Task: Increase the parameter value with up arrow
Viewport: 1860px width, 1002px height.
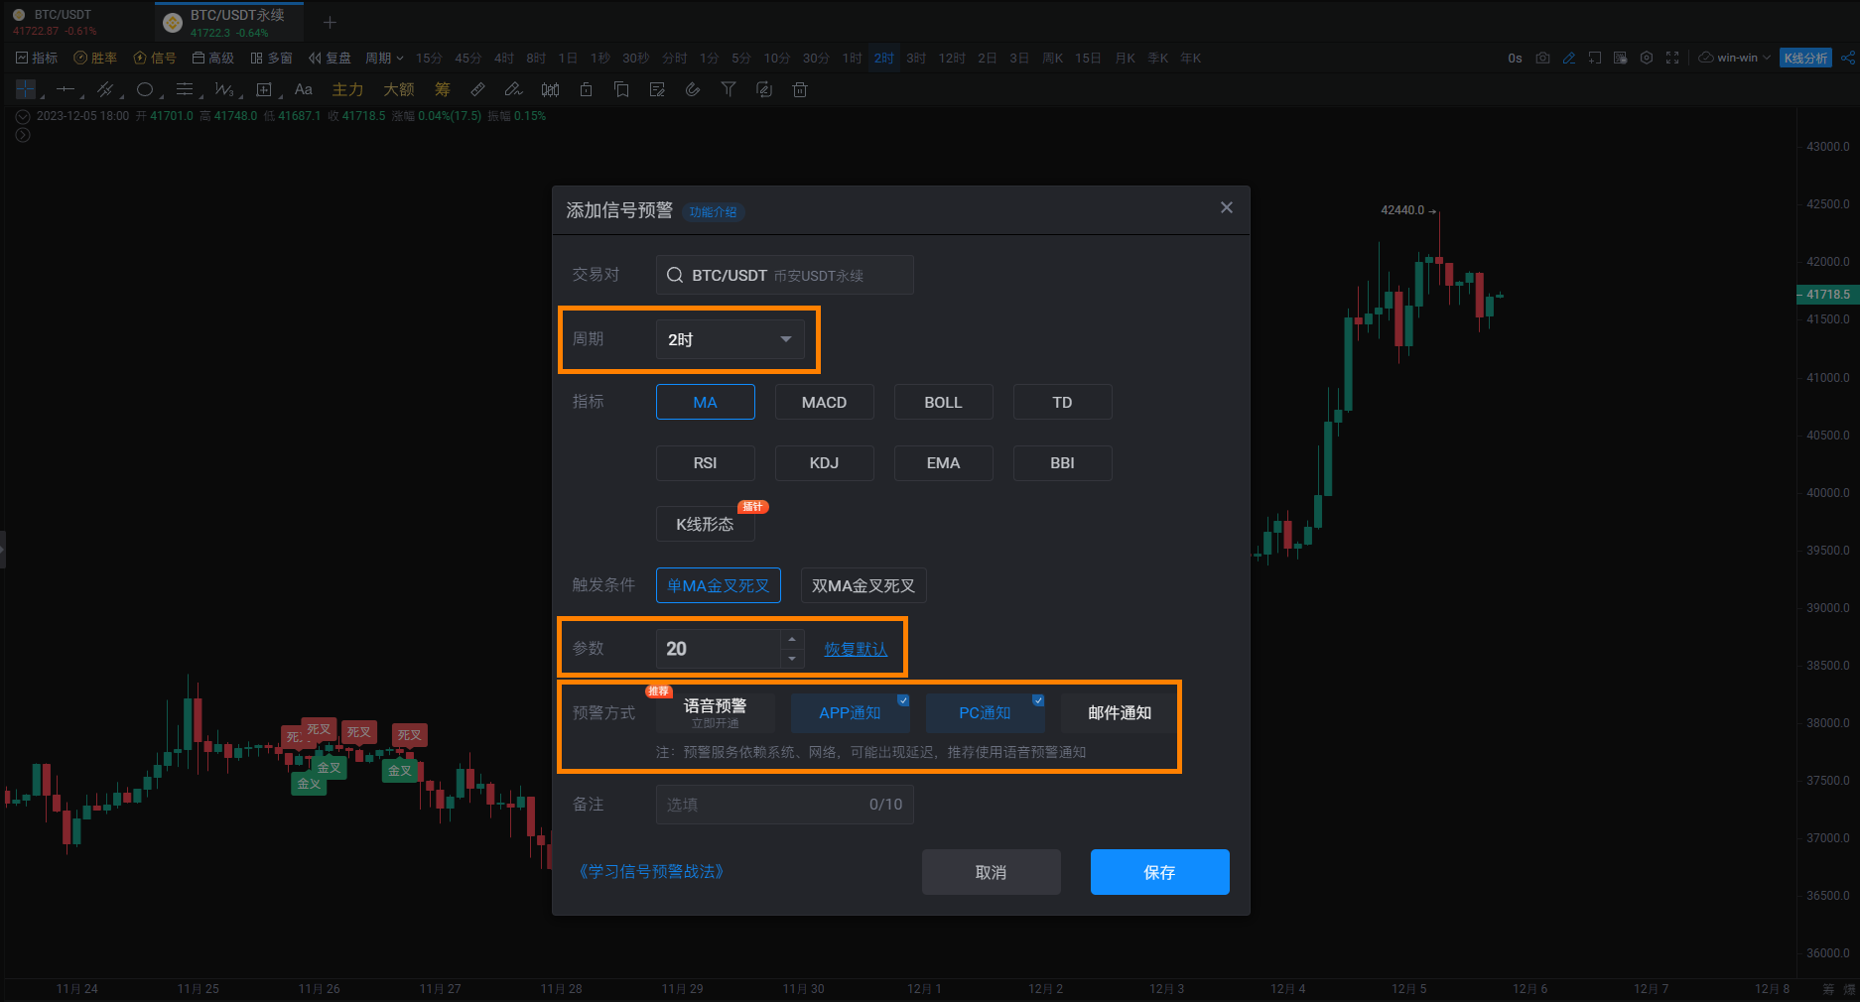Action: (x=792, y=639)
